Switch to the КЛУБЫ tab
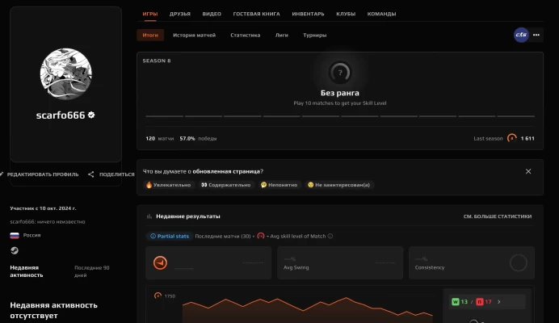The height and width of the screenshot is (323, 559). 346,14
